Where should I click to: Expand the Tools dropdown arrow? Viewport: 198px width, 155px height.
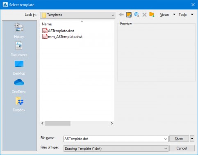point(192,14)
